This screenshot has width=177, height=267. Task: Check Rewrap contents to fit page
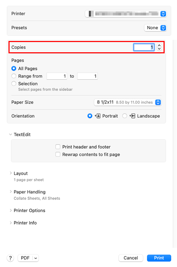[58, 154]
